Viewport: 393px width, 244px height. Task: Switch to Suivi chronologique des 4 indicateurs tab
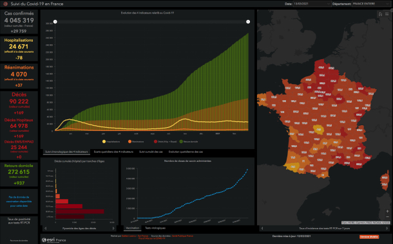pos(66,152)
